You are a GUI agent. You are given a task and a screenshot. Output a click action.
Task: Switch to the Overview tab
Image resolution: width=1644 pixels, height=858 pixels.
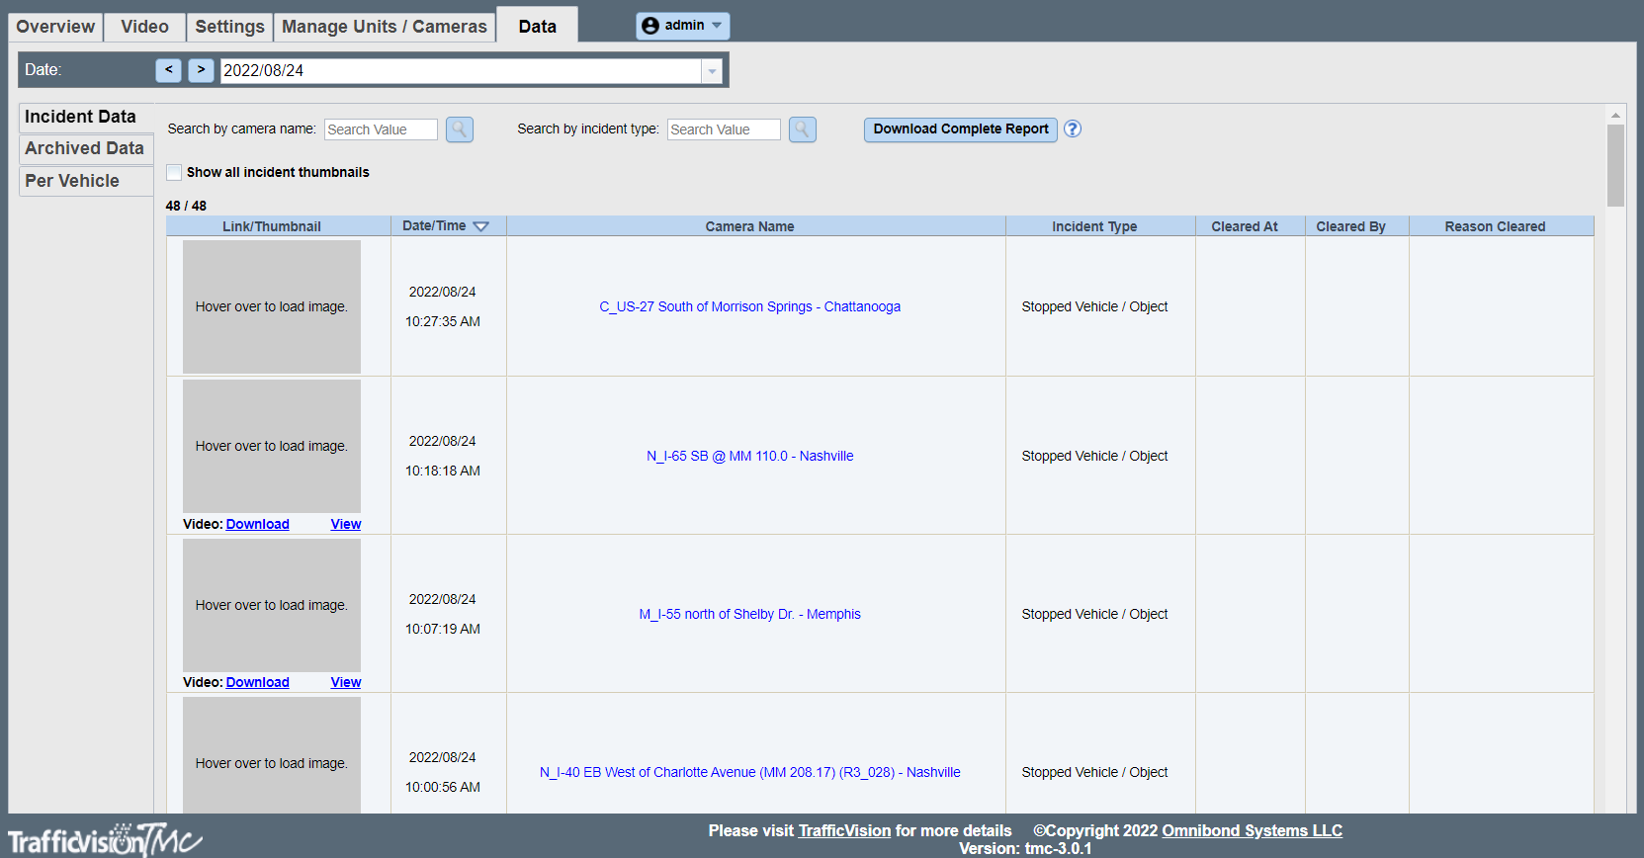click(55, 27)
